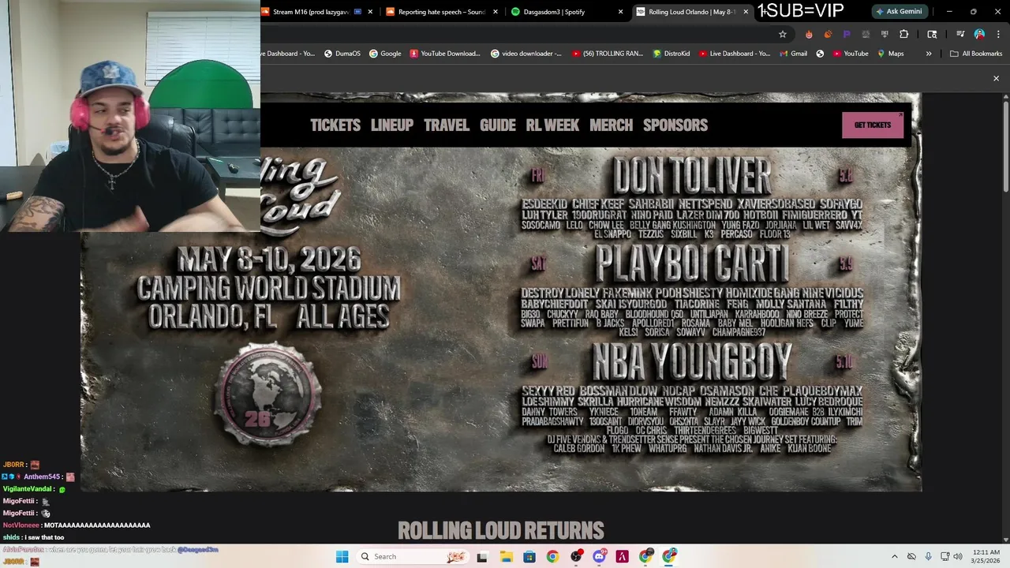
Task: Open the RL WEEK menu item
Action: pyautogui.click(x=552, y=125)
